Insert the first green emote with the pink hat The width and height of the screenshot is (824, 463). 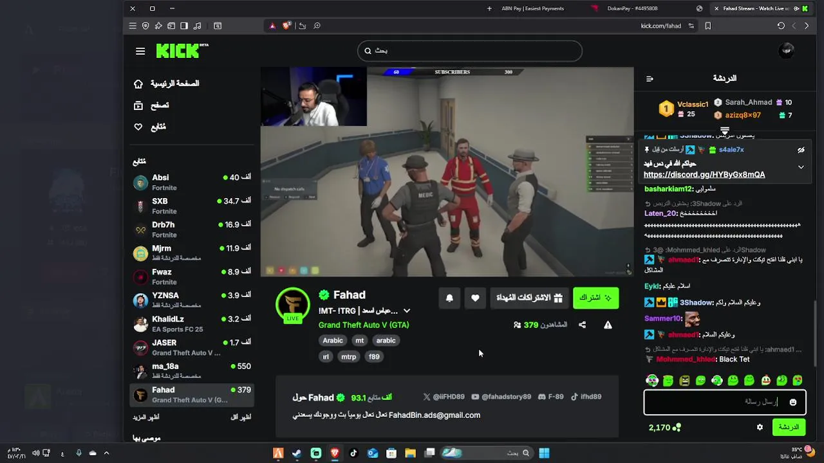pyautogui.click(x=652, y=381)
